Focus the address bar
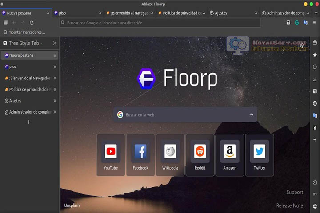 pos(160,23)
